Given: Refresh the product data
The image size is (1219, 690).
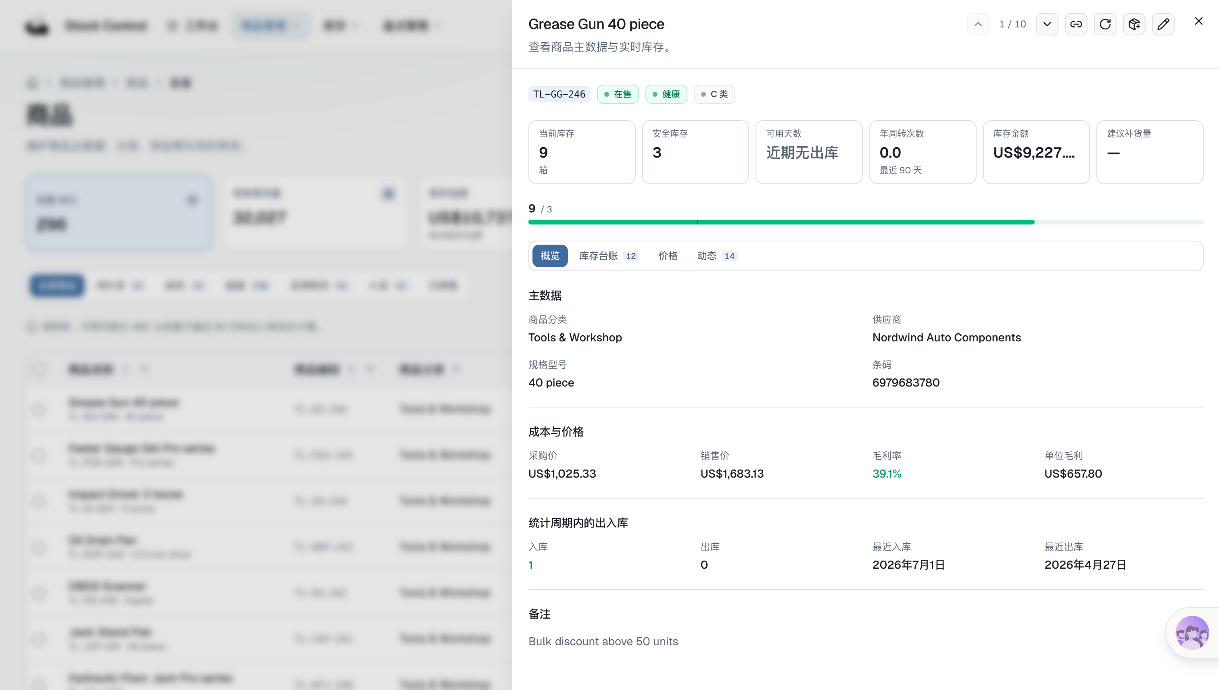Looking at the screenshot, I should [x=1105, y=24].
